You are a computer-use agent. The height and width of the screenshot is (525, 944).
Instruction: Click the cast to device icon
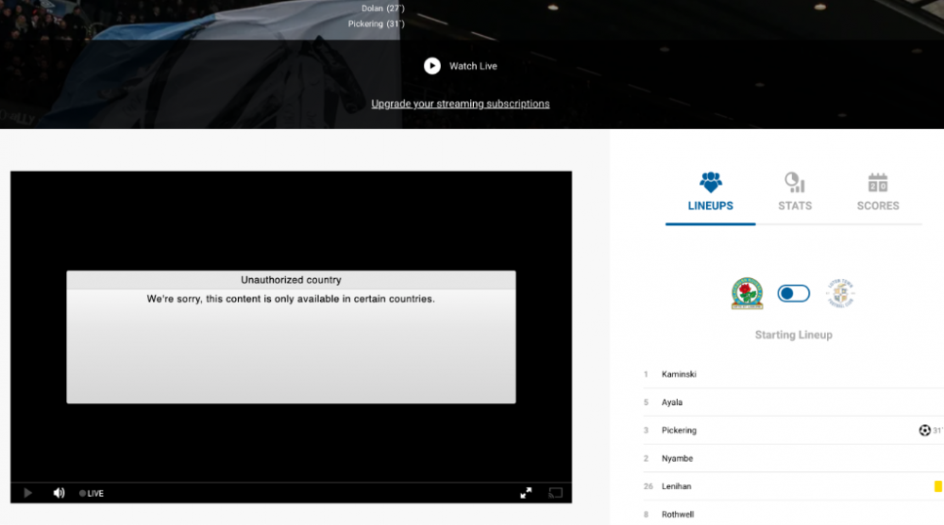click(x=555, y=493)
